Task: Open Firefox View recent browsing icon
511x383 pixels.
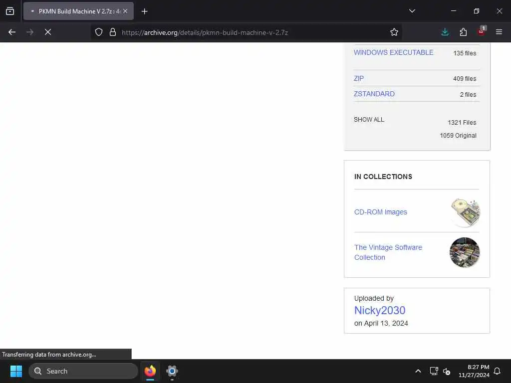Action: [x=10, y=11]
